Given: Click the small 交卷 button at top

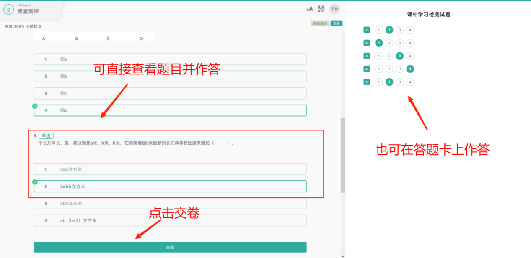Looking at the screenshot, I should (336, 23).
